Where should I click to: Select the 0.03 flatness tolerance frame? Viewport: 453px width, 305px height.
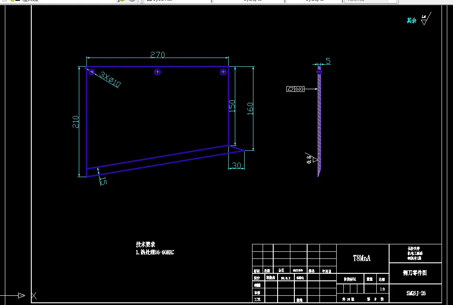click(296, 89)
